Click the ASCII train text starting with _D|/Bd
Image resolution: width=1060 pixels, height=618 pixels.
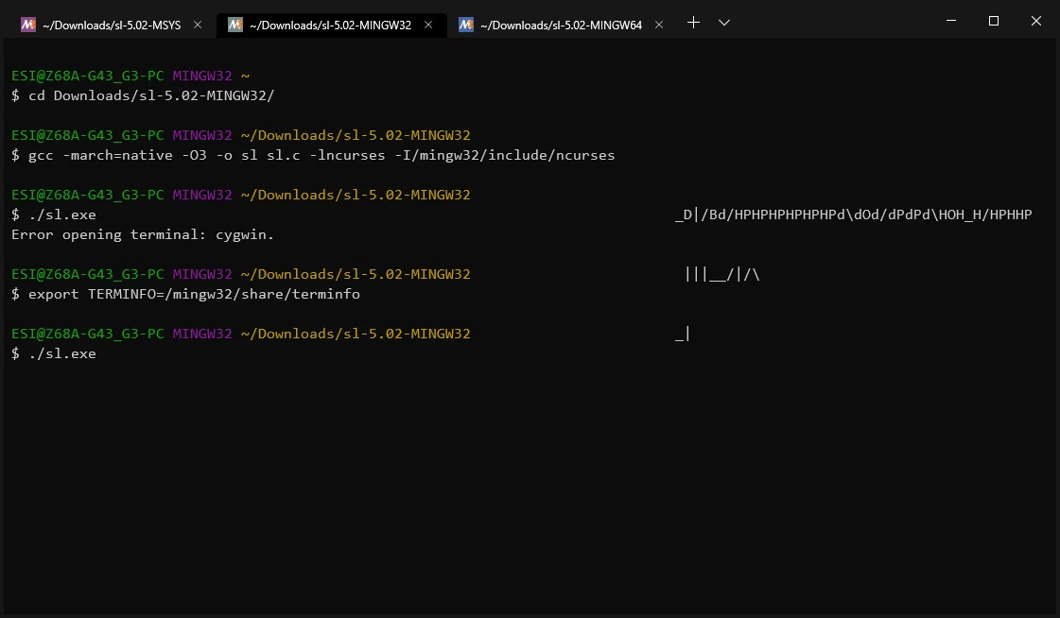pyautogui.click(x=854, y=215)
